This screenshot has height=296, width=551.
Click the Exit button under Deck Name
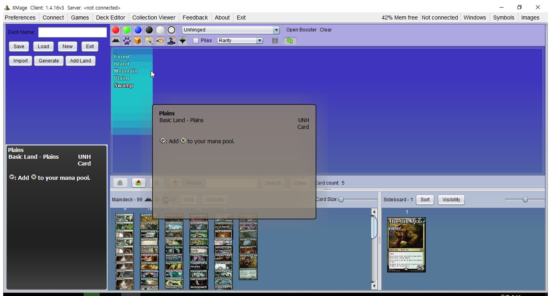pos(90,47)
